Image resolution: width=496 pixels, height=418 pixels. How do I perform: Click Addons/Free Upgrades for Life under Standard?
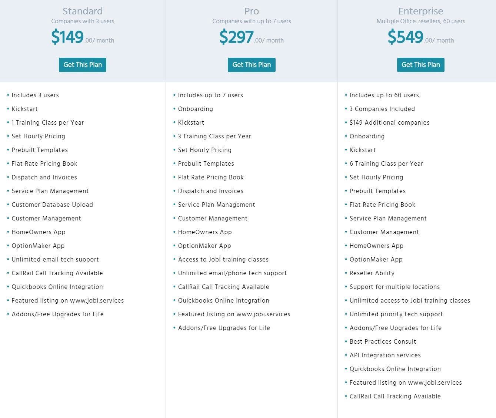pos(58,314)
